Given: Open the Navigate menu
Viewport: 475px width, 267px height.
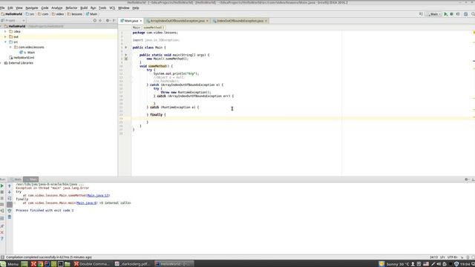Looking at the screenshot, I should (31, 8).
